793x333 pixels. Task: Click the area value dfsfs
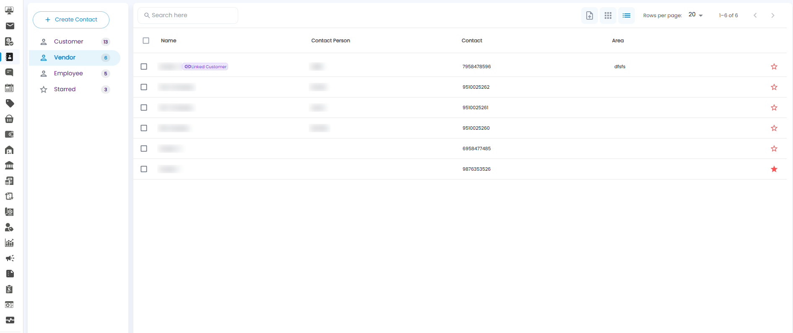[620, 67]
